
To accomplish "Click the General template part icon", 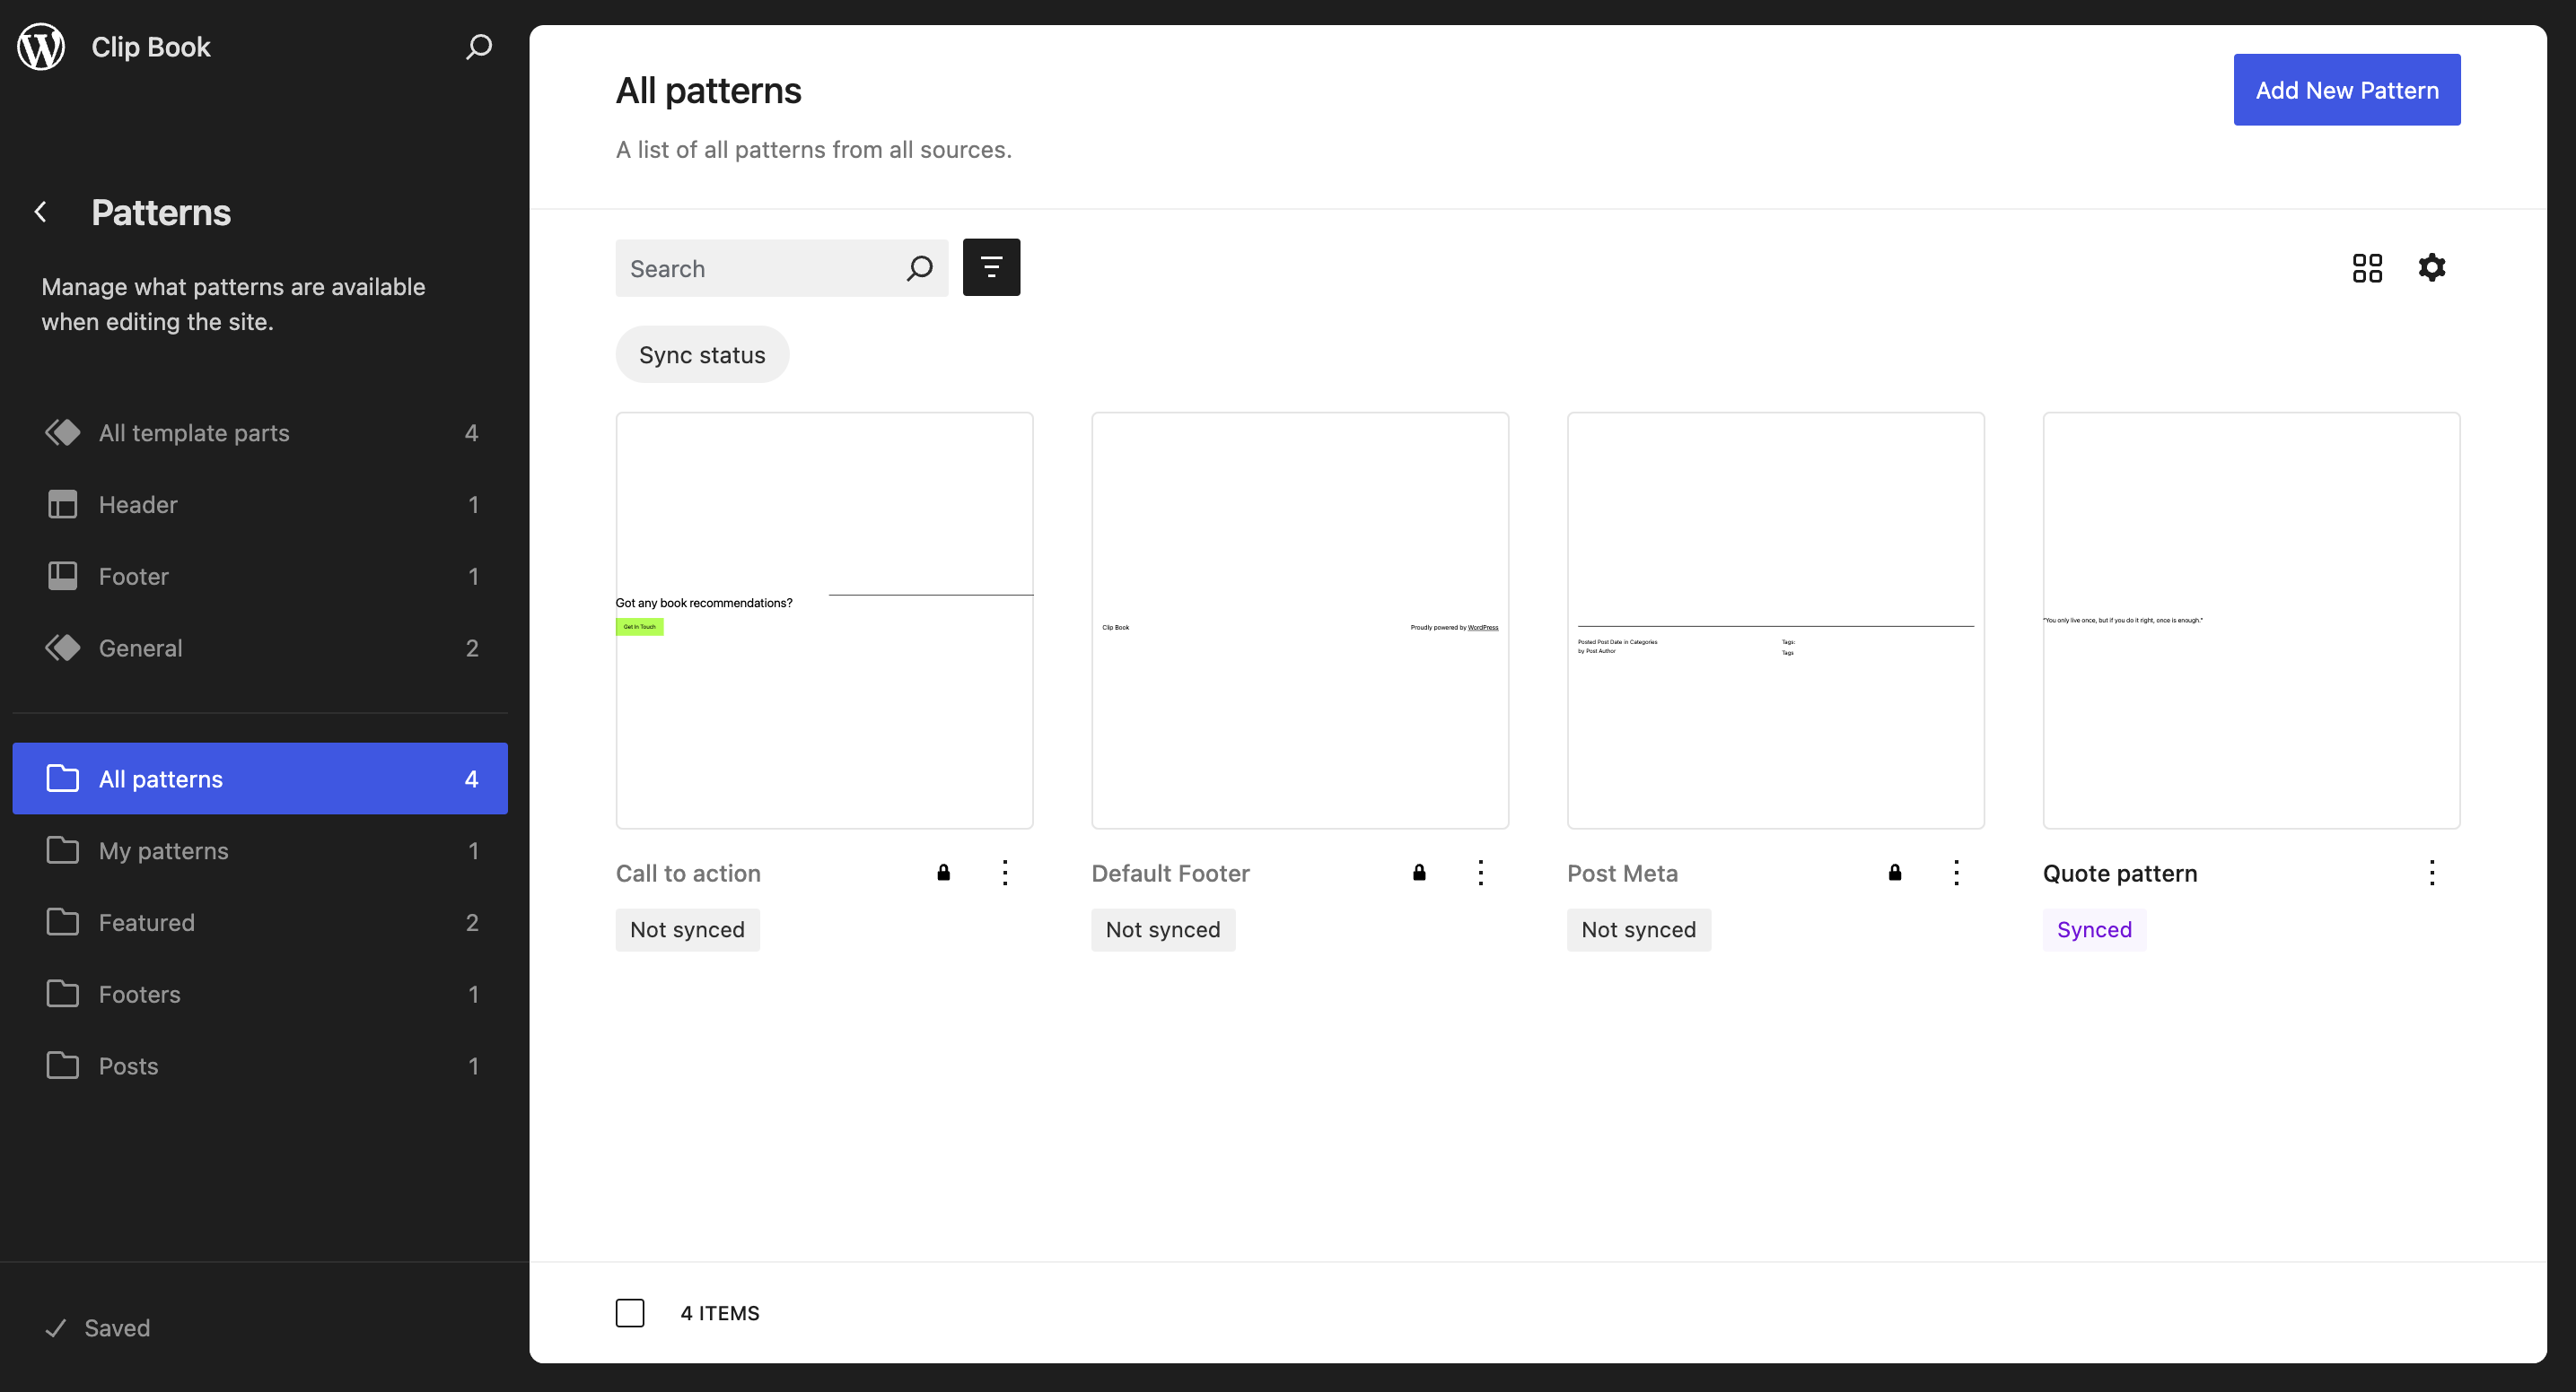I will click(x=63, y=648).
